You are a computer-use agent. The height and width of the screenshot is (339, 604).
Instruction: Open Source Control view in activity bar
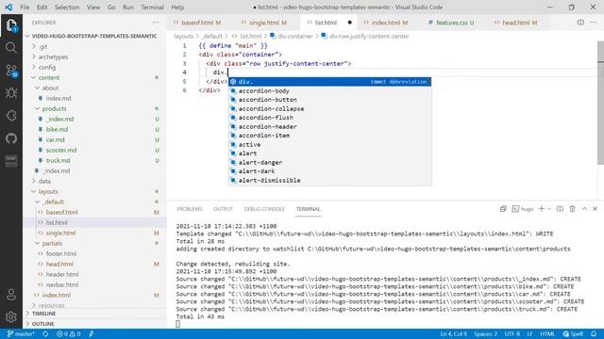[11, 71]
